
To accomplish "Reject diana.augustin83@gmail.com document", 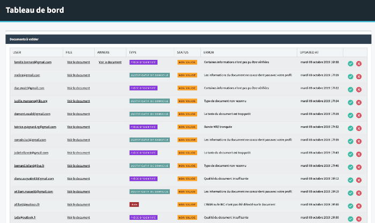I will pos(359,180).
